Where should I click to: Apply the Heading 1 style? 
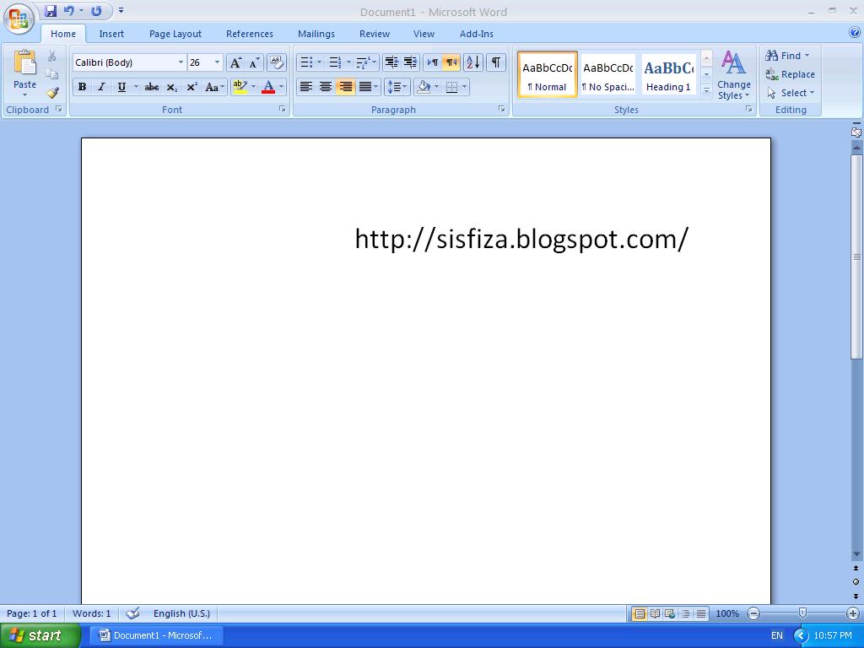point(668,74)
